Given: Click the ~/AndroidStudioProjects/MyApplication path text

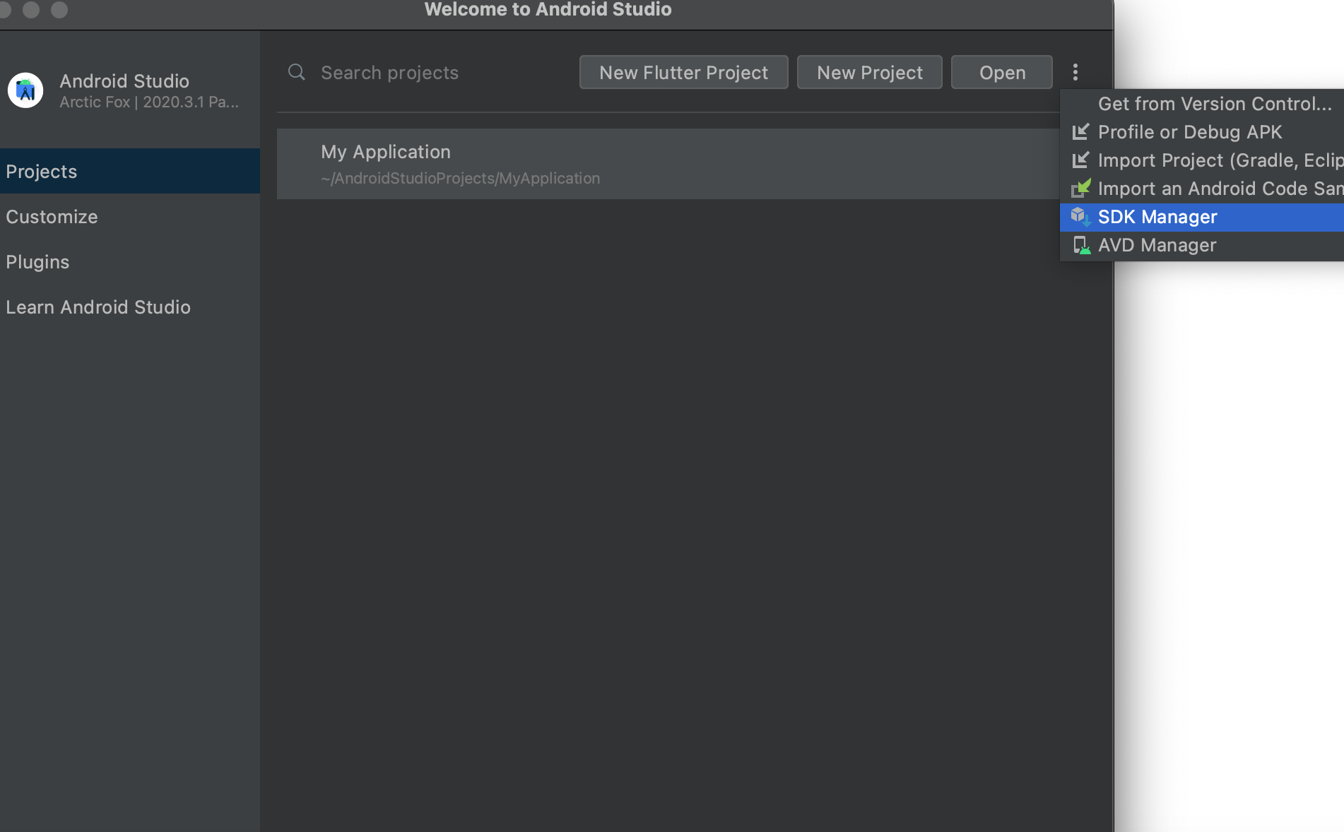Looking at the screenshot, I should [460, 178].
